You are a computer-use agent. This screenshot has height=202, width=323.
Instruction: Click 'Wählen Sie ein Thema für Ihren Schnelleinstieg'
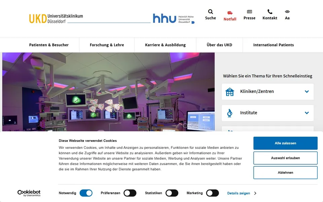(267, 76)
